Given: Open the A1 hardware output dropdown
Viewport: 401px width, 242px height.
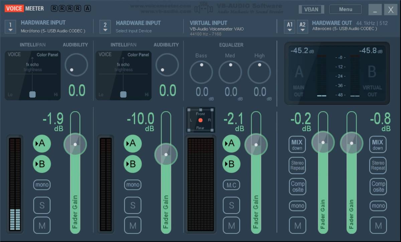Looking at the screenshot, I should coord(290,27).
